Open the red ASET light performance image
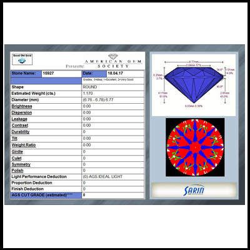250x250 pixels. click(195, 147)
